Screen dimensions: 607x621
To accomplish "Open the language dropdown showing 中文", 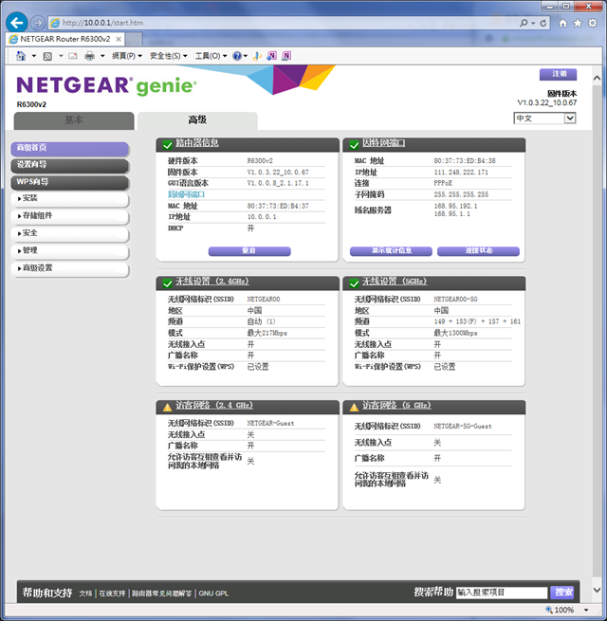I will coord(544,118).
